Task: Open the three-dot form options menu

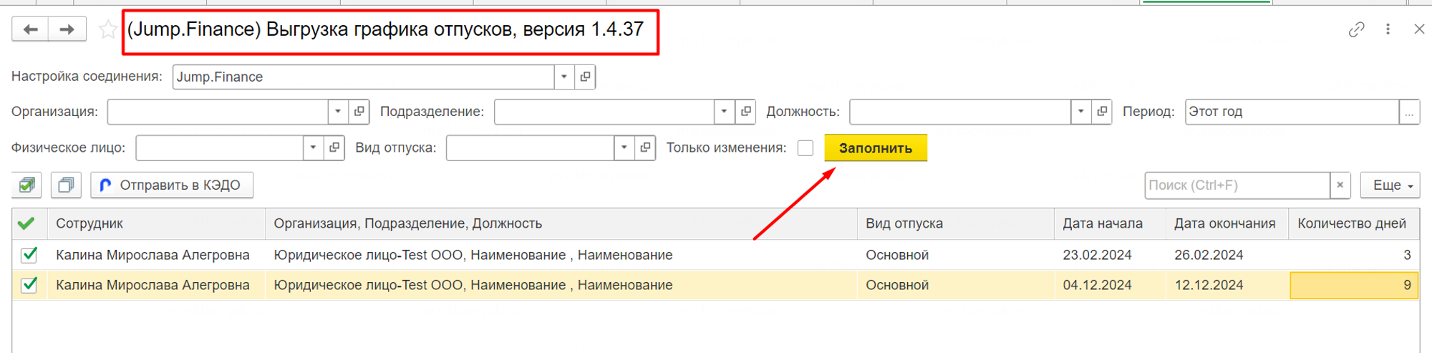Action: click(1388, 29)
